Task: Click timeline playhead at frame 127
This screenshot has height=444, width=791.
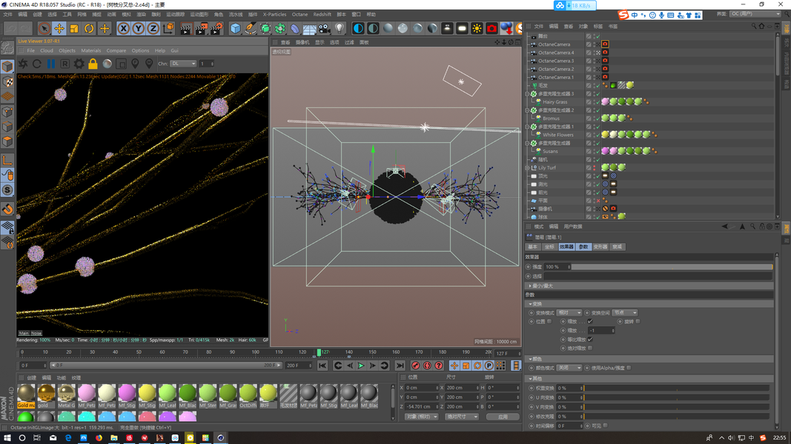Action: [319, 353]
